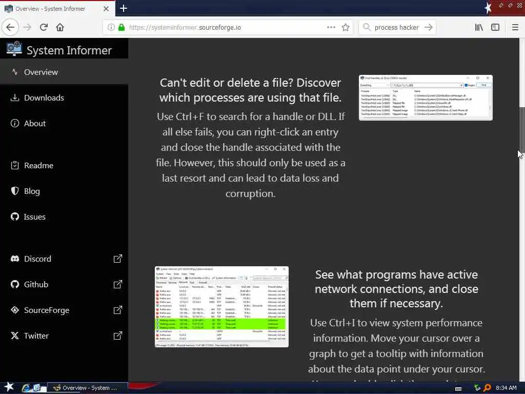Click external link icon next to SourceForge

tap(117, 310)
